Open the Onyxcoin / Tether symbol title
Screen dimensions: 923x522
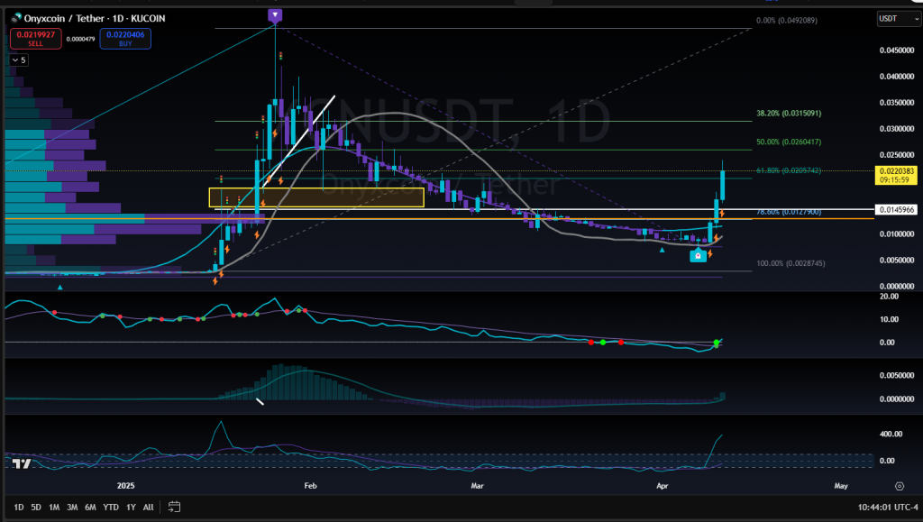94,18
